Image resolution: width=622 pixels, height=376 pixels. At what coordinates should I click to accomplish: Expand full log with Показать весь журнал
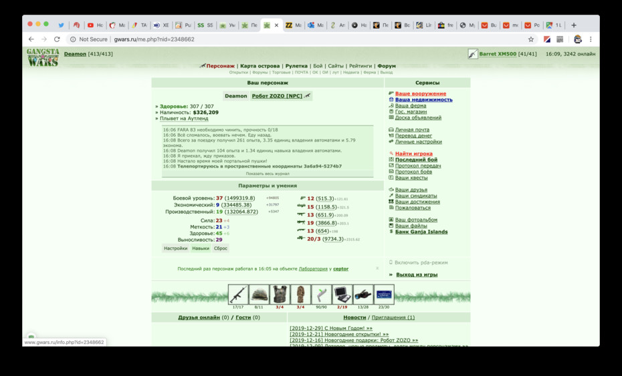tap(268, 174)
